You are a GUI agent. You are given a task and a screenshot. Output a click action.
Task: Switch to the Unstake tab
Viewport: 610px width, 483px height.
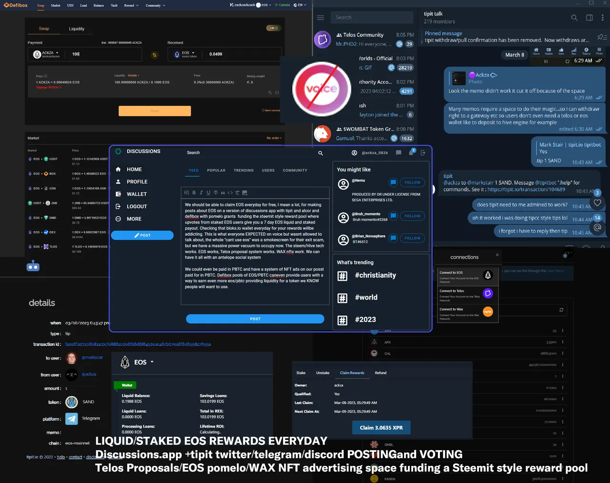[x=323, y=373]
